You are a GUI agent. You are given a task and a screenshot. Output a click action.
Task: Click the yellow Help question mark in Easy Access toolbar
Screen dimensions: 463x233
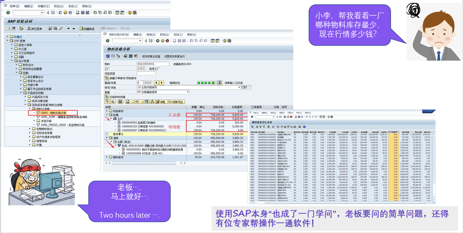(130, 13)
